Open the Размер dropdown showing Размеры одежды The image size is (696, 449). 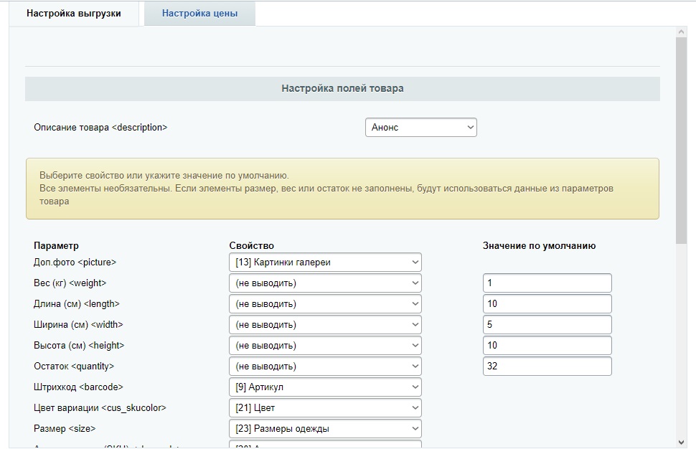point(325,429)
